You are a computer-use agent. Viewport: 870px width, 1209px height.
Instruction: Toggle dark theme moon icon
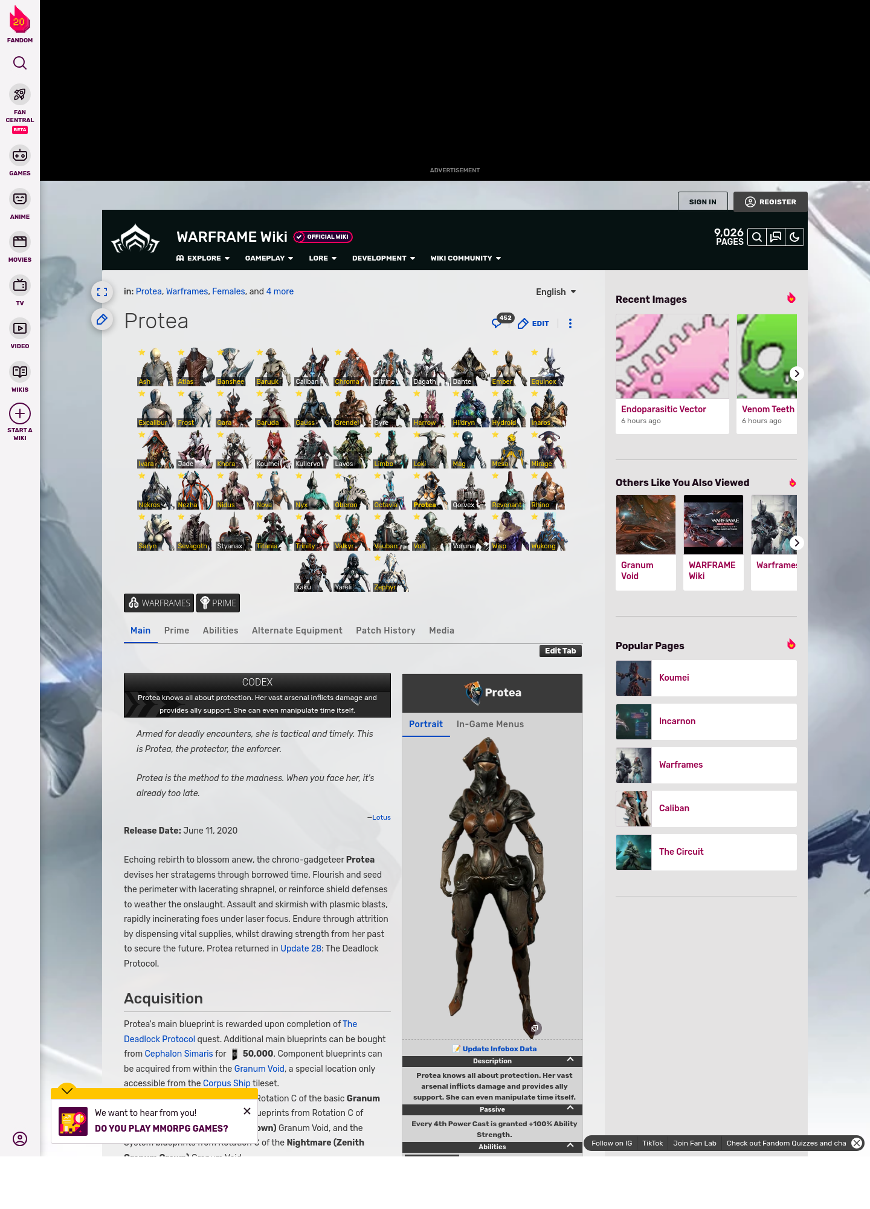point(794,237)
